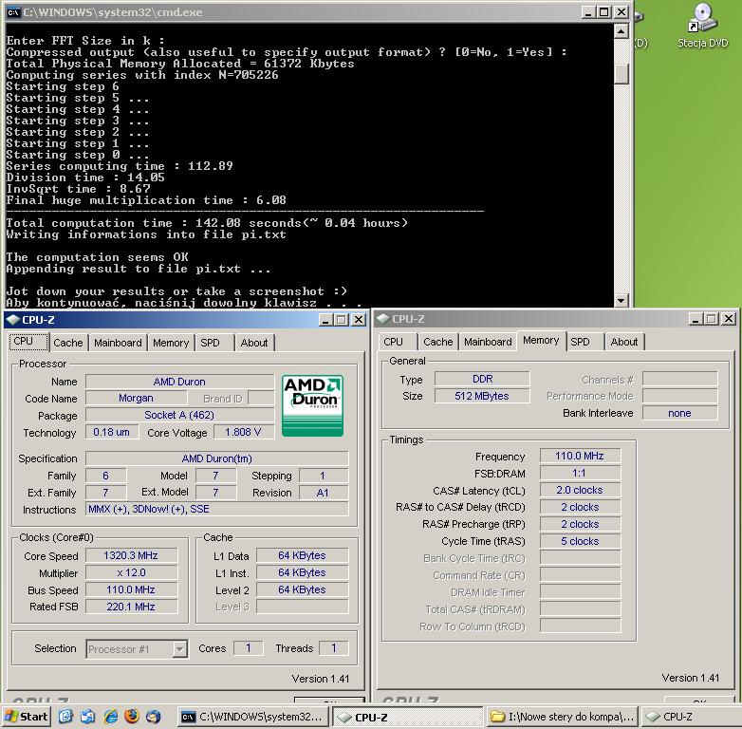Close the right CPU-Z window
Image resolution: width=742 pixels, height=729 pixels.
click(x=729, y=319)
